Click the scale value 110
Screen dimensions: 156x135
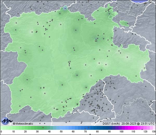[x=133, y=132]
